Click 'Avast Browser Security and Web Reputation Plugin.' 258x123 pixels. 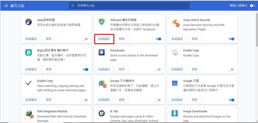click(204, 27)
